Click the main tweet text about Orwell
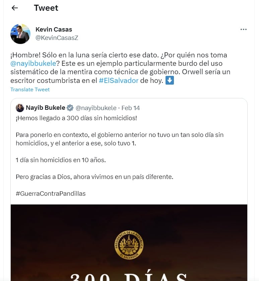The width and height of the screenshot is (259, 281). tap(120, 68)
